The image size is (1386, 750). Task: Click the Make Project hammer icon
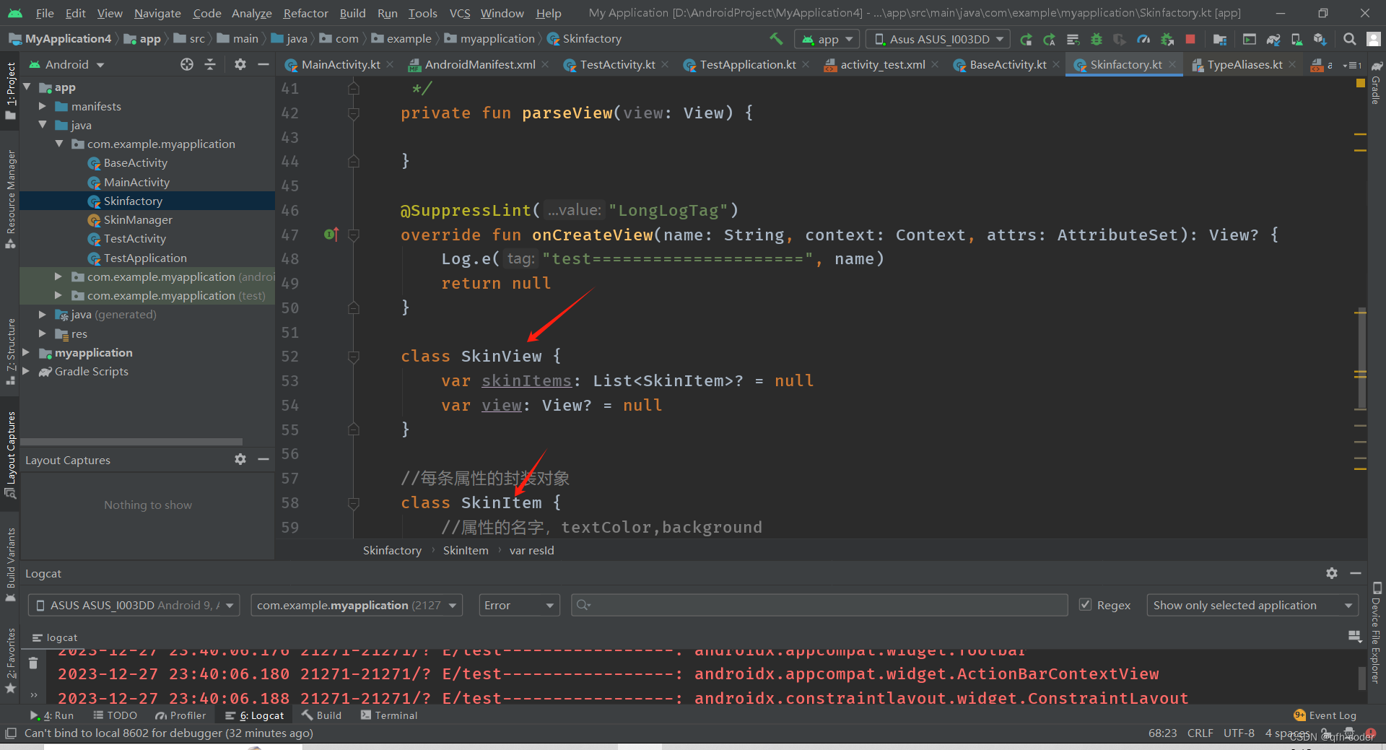[776, 39]
